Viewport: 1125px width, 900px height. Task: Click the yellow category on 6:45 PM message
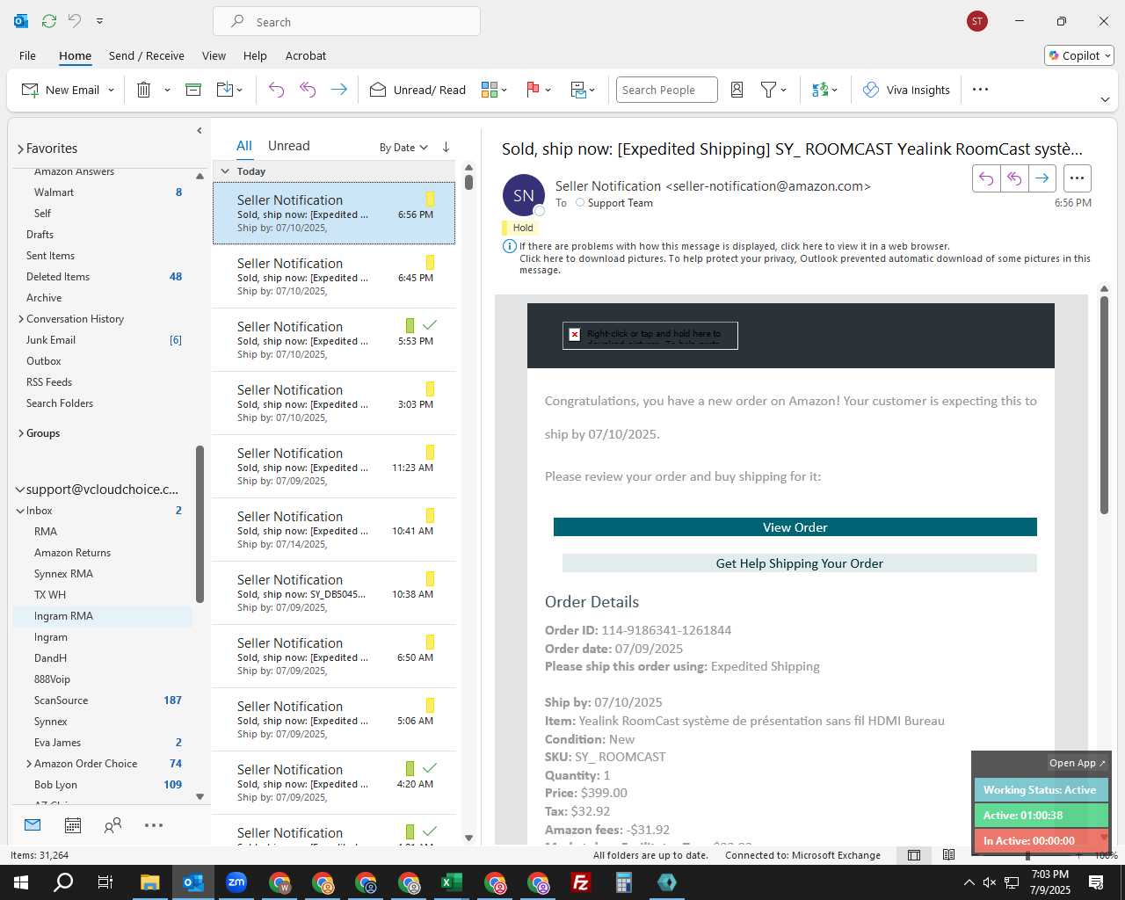coord(430,262)
